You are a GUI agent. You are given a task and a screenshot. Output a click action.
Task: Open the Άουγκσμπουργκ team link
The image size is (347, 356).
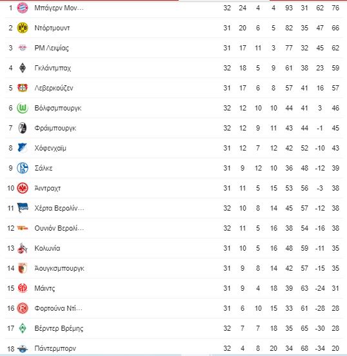click(59, 268)
